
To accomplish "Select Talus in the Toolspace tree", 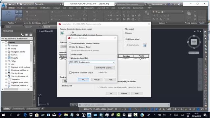I will pyautogui.click(x=13, y=61).
